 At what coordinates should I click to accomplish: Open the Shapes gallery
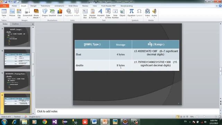coord(45,13)
